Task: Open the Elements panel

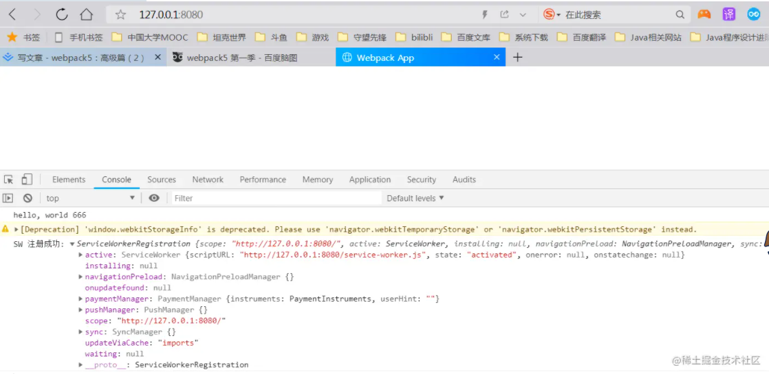Action: (x=68, y=180)
